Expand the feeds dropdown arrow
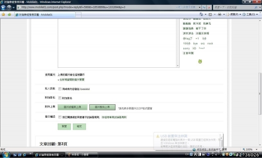 [215, 14]
